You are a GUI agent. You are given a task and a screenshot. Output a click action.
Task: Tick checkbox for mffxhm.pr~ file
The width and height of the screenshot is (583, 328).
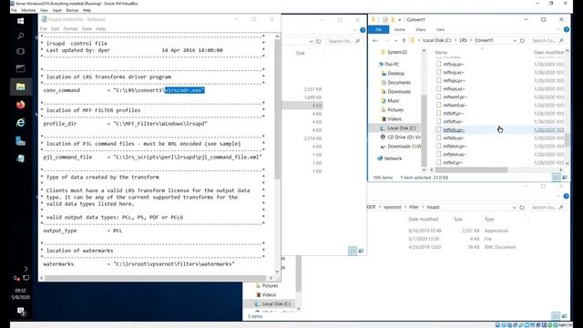coord(439,146)
